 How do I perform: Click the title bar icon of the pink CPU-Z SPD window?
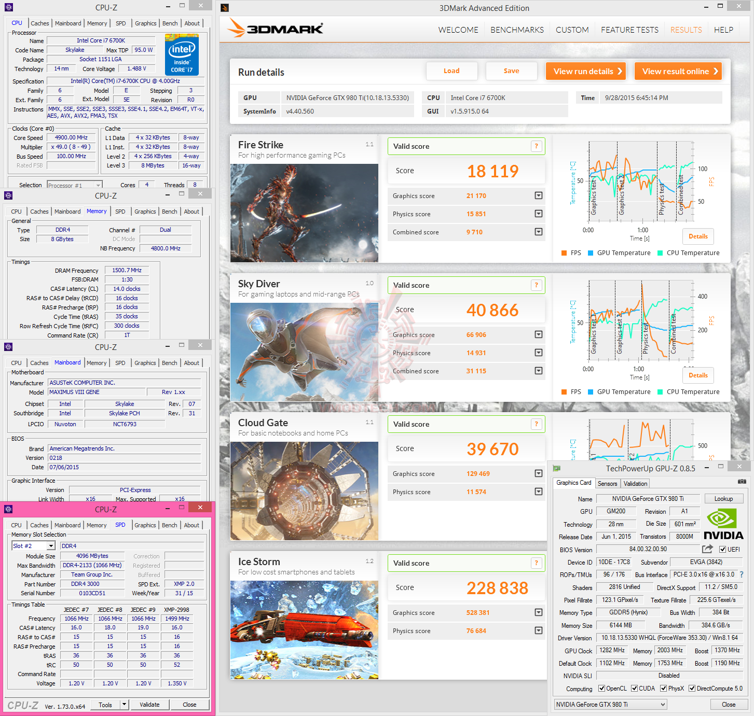[x=8, y=509]
